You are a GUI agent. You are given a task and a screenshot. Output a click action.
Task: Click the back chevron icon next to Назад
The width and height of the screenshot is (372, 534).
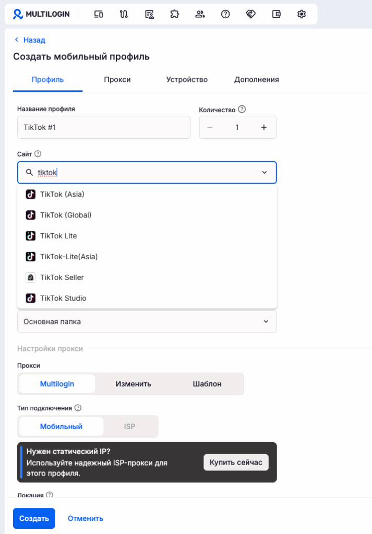click(16, 40)
